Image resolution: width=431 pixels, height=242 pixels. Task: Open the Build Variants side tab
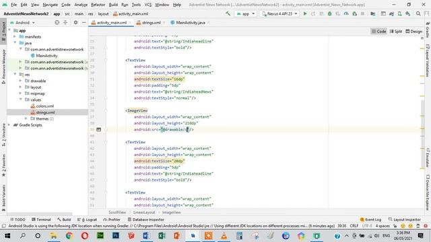[3, 198]
